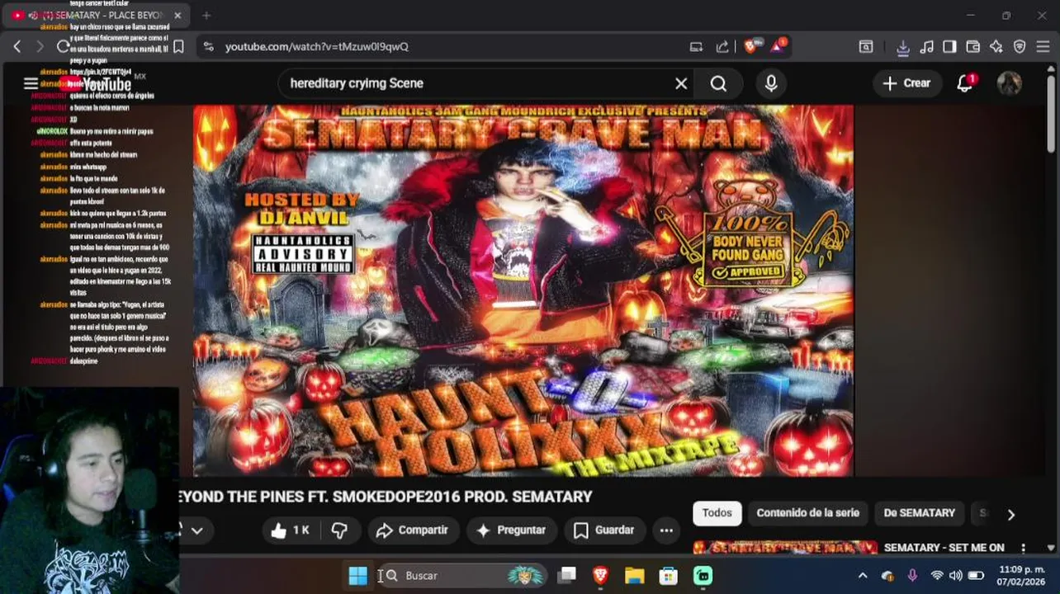Click the Compartir button
The image size is (1060, 594).
tap(412, 530)
